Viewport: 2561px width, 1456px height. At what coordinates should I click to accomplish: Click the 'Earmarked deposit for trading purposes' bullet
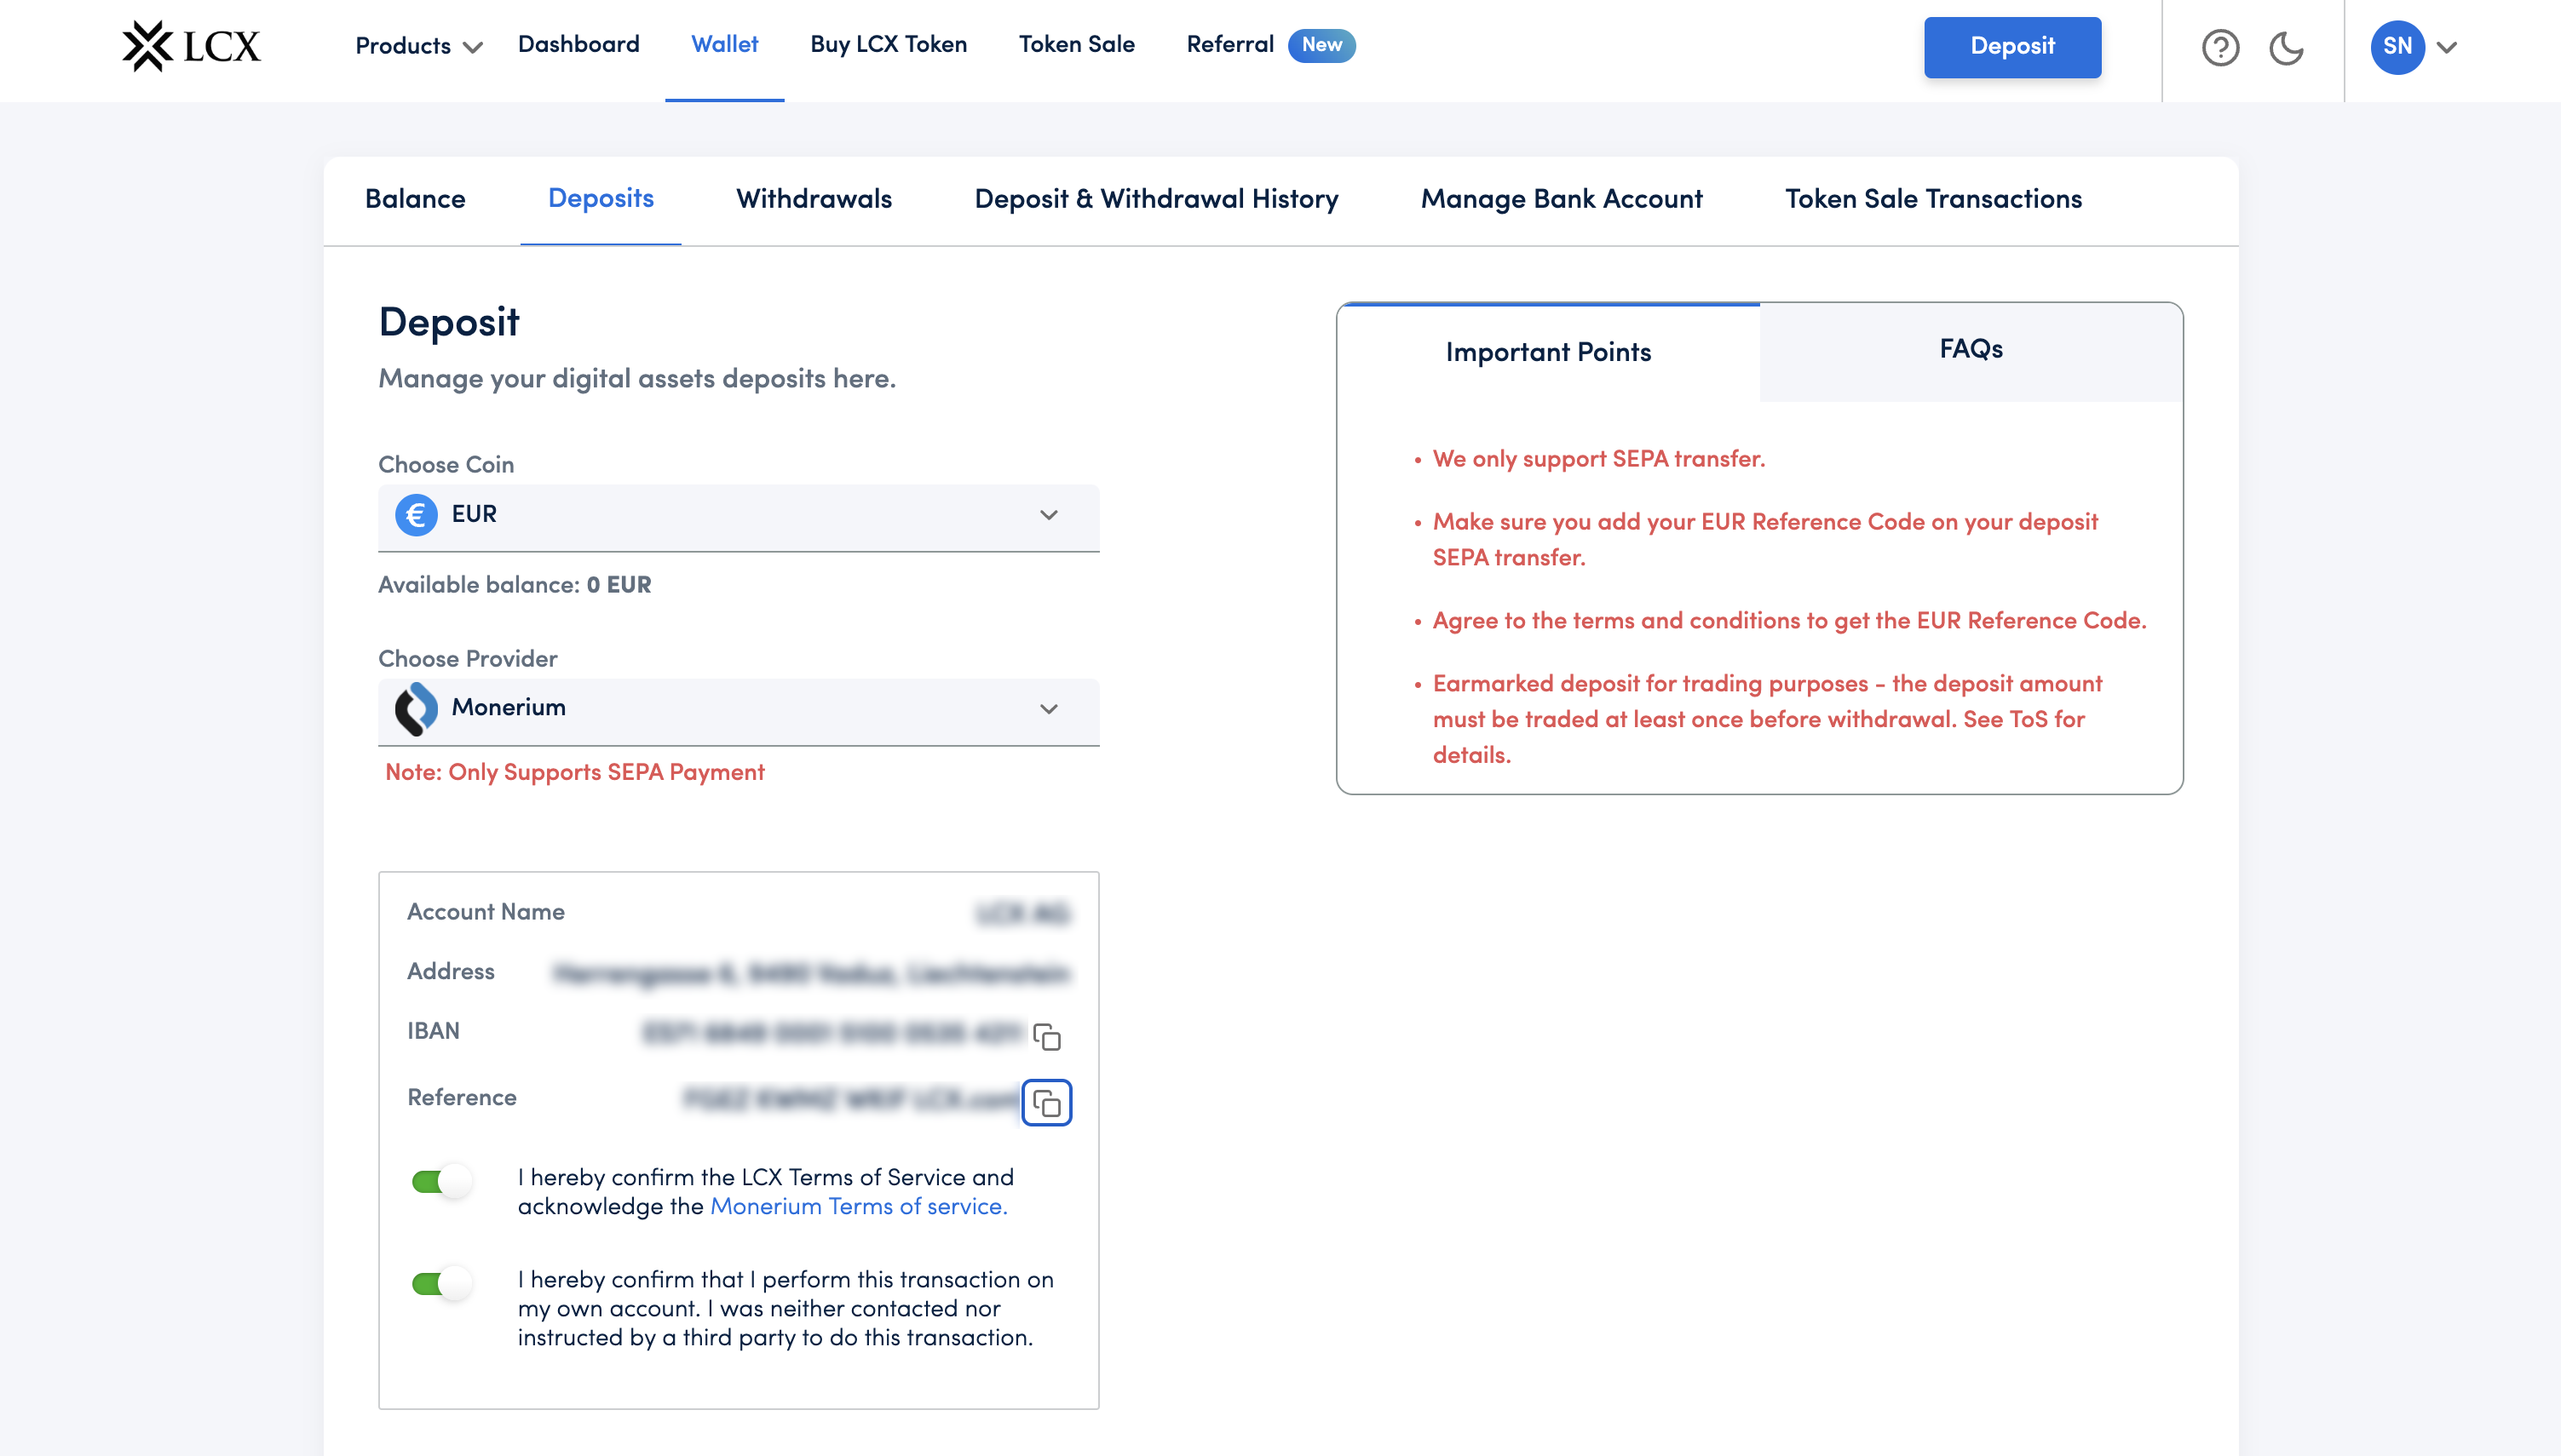(1767, 720)
